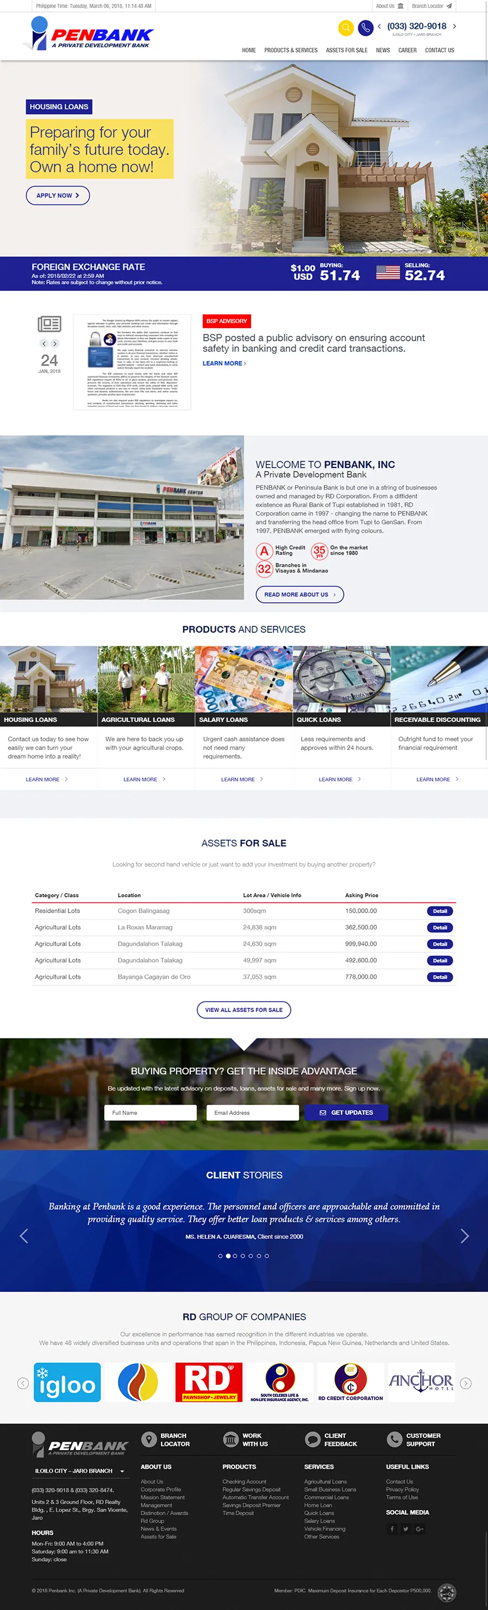The width and height of the screenshot is (488, 1610).
Task: Open RD Pawnshop Jewelry logo
Action: (209, 1382)
